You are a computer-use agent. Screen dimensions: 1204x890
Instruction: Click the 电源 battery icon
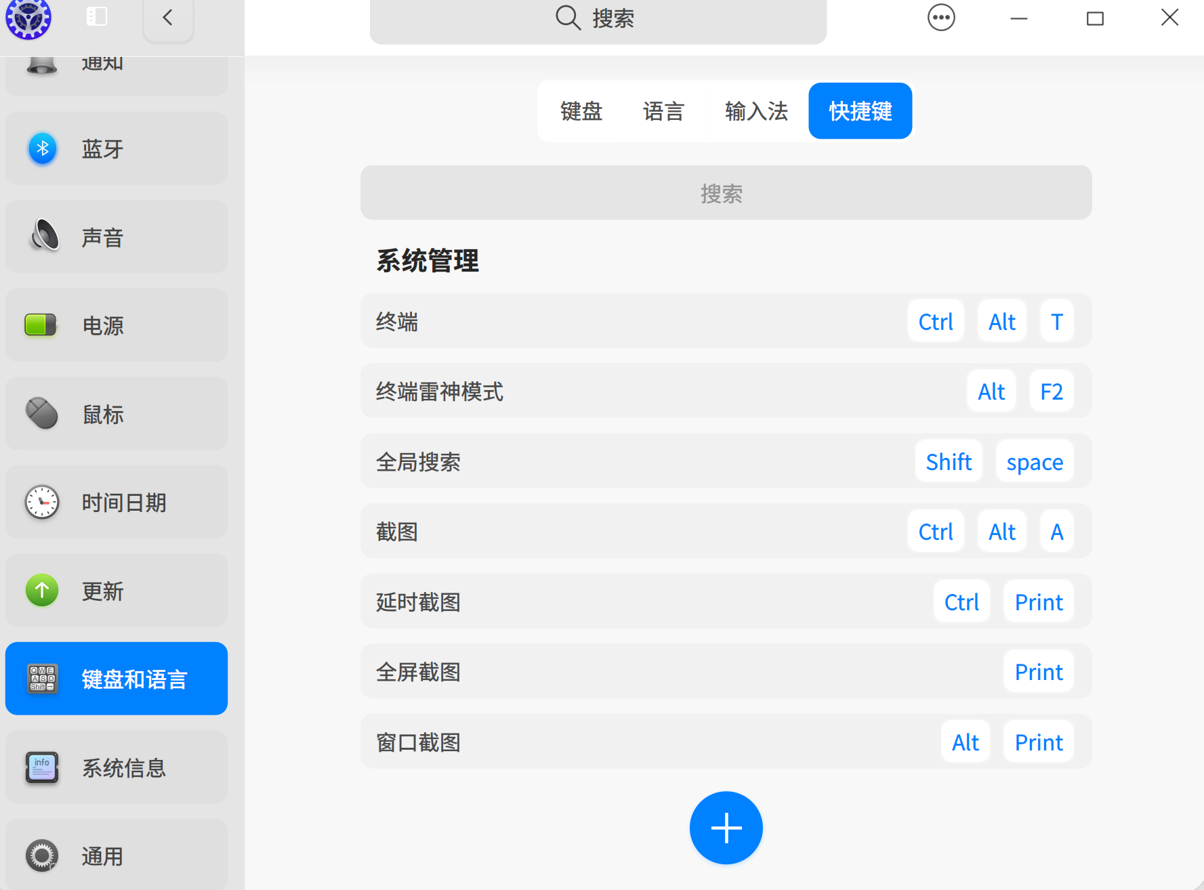(x=41, y=325)
